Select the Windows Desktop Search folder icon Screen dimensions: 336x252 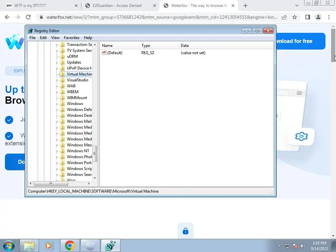(63, 115)
